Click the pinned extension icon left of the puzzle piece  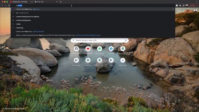coord(177,6)
